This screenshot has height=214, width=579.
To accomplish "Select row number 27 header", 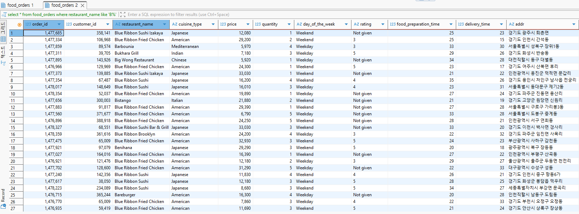I will [16, 208].
